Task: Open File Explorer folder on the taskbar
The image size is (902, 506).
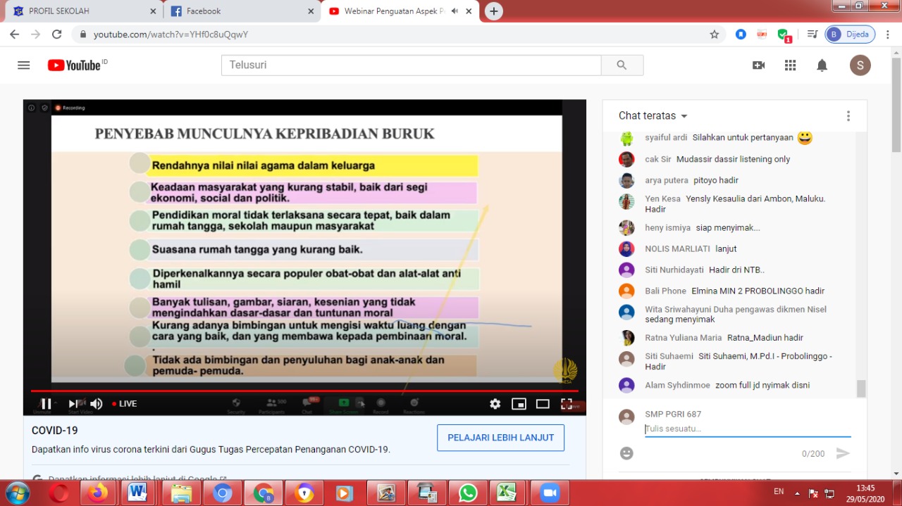Action: click(x=181, y=493)
